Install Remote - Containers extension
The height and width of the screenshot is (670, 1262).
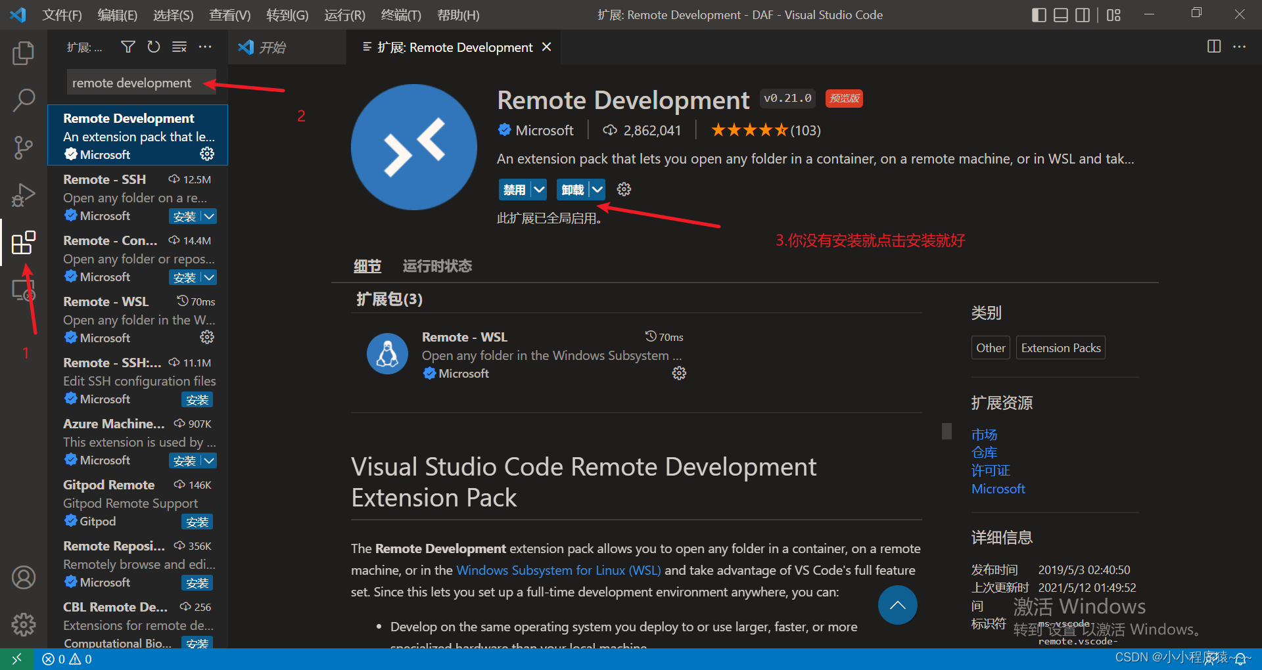tap(185, 277)
